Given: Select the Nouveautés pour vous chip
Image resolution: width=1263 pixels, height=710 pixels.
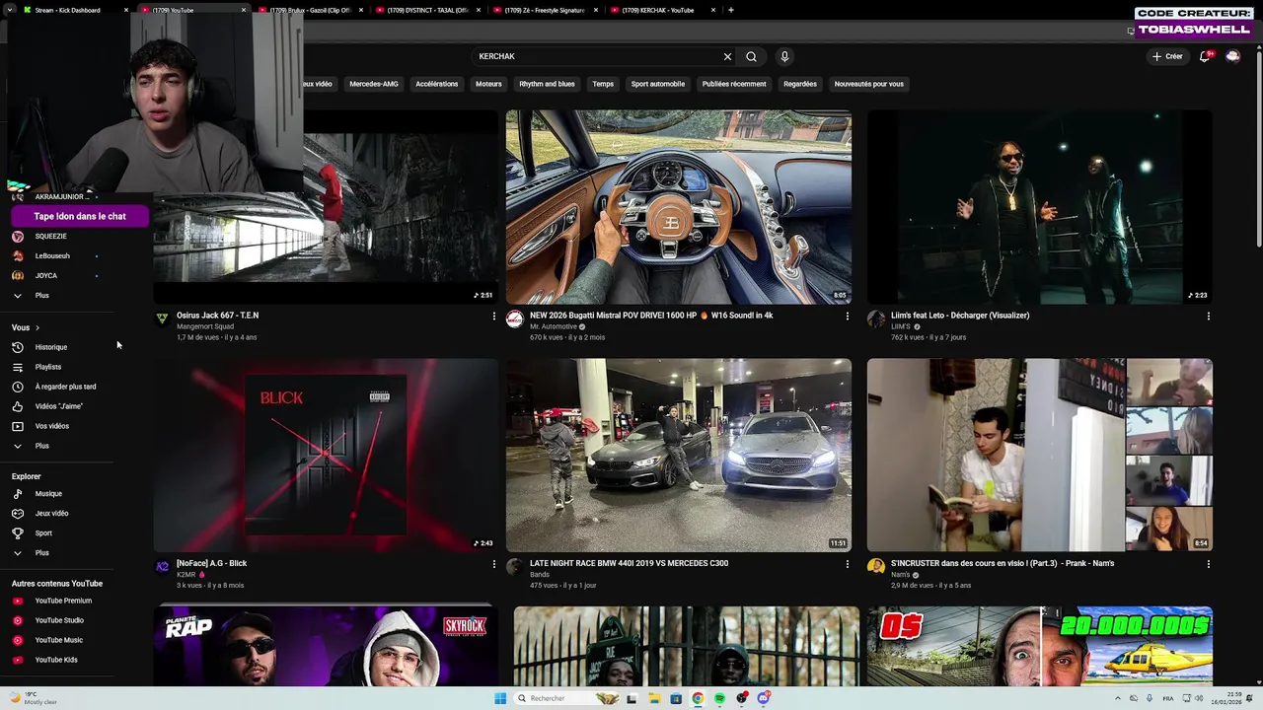Looking at the screenshot, I should coord(869,84).
